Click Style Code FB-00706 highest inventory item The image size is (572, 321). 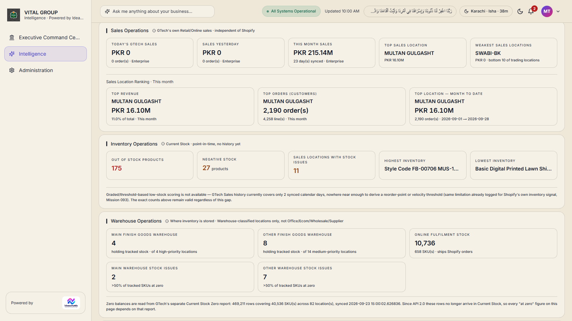tap(421, 169)
